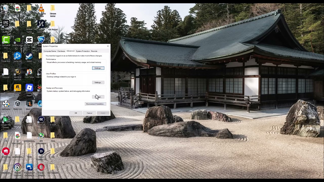Open Performance Settings in System Properties
Screen dimensions: 324x182
(x=98, y=68)
